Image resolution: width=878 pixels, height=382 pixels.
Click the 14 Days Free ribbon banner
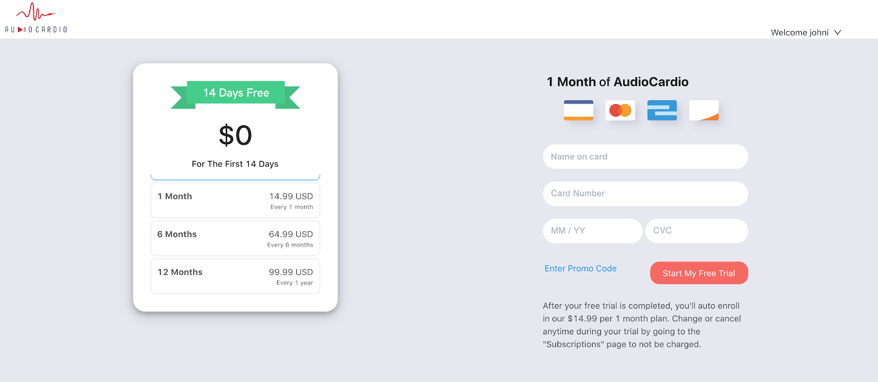click(x=235, y=94)
